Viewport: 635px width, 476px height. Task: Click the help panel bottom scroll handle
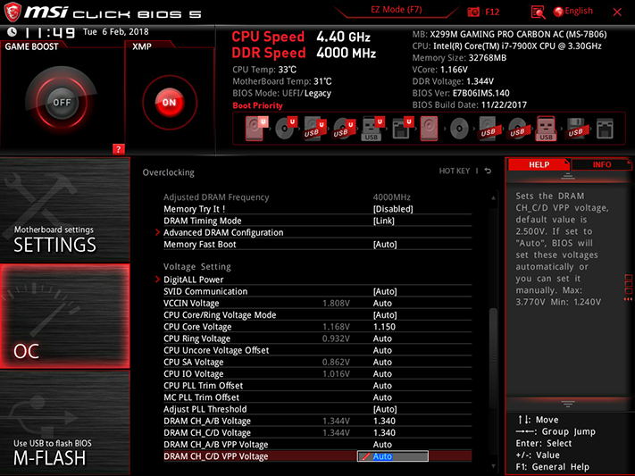point(568,404)
